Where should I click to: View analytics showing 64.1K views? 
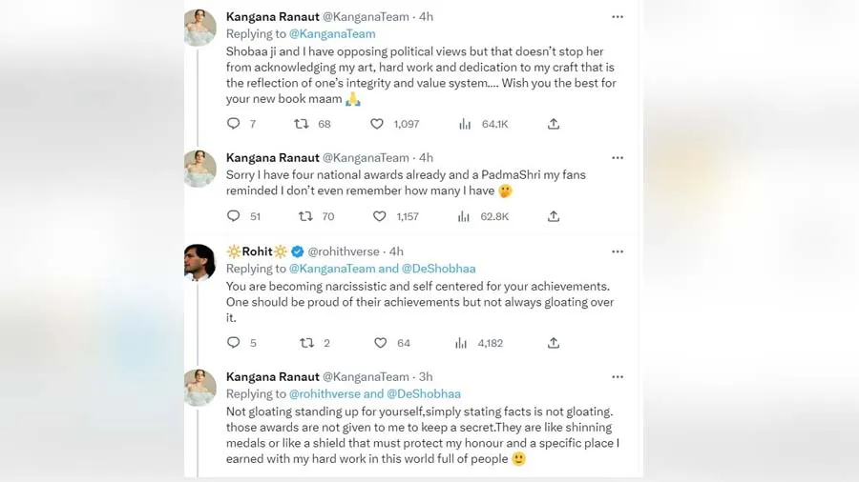pyautogui.click(x=465, y=124)
